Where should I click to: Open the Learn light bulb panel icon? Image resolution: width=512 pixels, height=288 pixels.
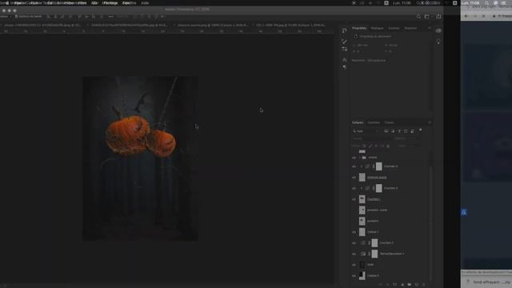[x=438, y=42]
